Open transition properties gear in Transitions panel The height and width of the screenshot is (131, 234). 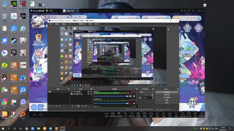pos(152,95)
